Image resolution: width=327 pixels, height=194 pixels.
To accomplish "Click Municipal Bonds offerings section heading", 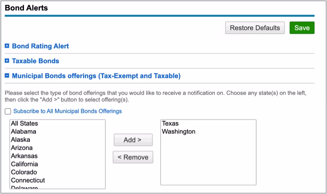I will (x=96, y=75).
